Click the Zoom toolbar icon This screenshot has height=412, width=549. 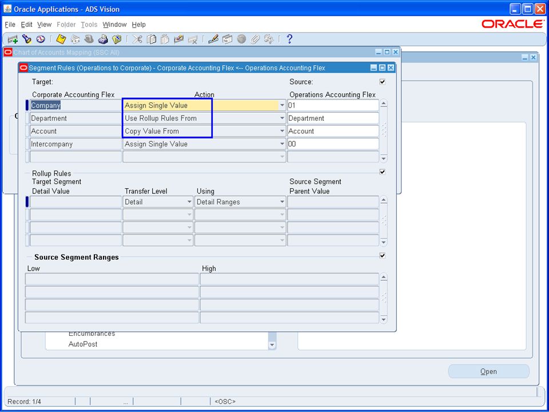pyautogui.click(x=227, y=39)
